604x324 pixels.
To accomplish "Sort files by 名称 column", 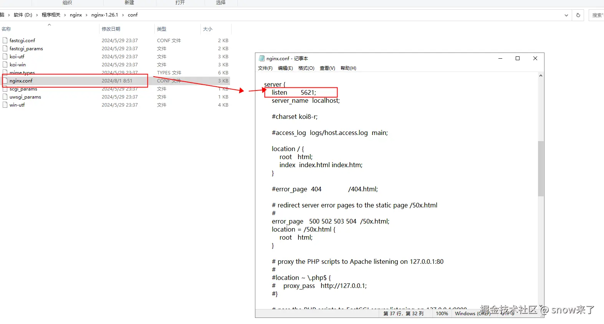I will [49, 29].
